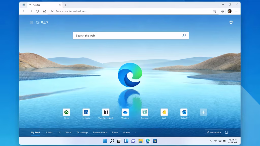Switch to the Technology feed tab
Screen dimensions: 260x146
82,132
